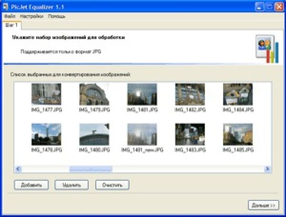286x217 pixels.
Task: Click the PicJet Equalizer title bar icon
Action: pos(6,7)
